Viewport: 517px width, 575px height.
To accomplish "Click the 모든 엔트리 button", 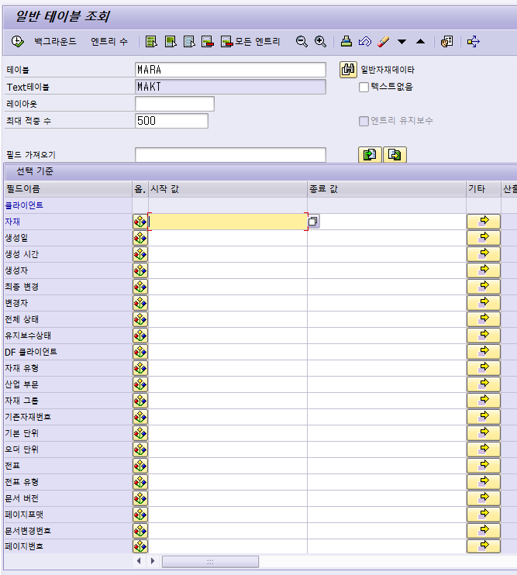I will coord(250,41).
